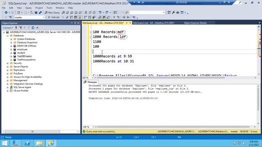The height and width of the screenshot is (147, 262).
Task: Open the find combo box dropdown
Action: (x=163, y=13)
